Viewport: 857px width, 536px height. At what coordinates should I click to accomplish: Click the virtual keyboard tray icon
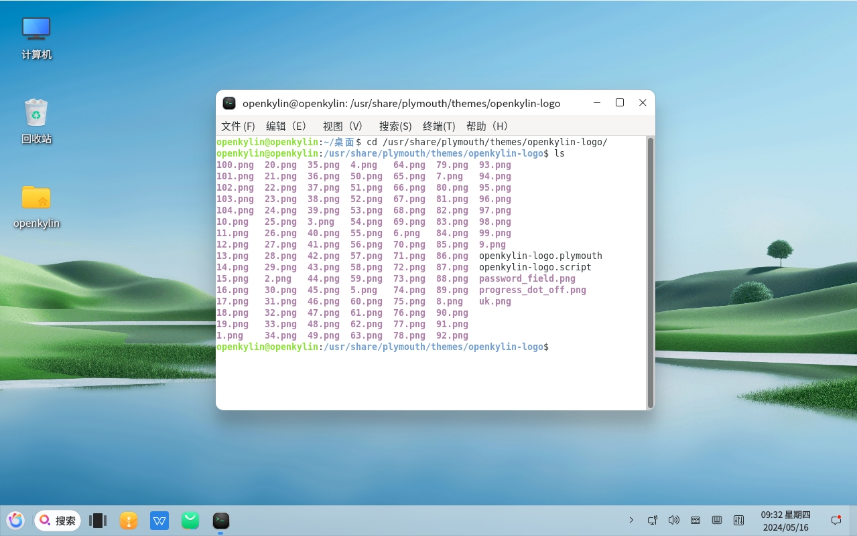(717, 520)
